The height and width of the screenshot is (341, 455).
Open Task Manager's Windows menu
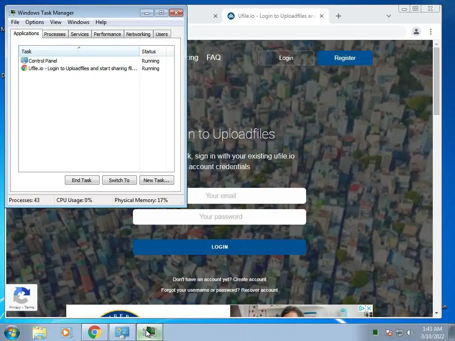click(x=78, y=22)
